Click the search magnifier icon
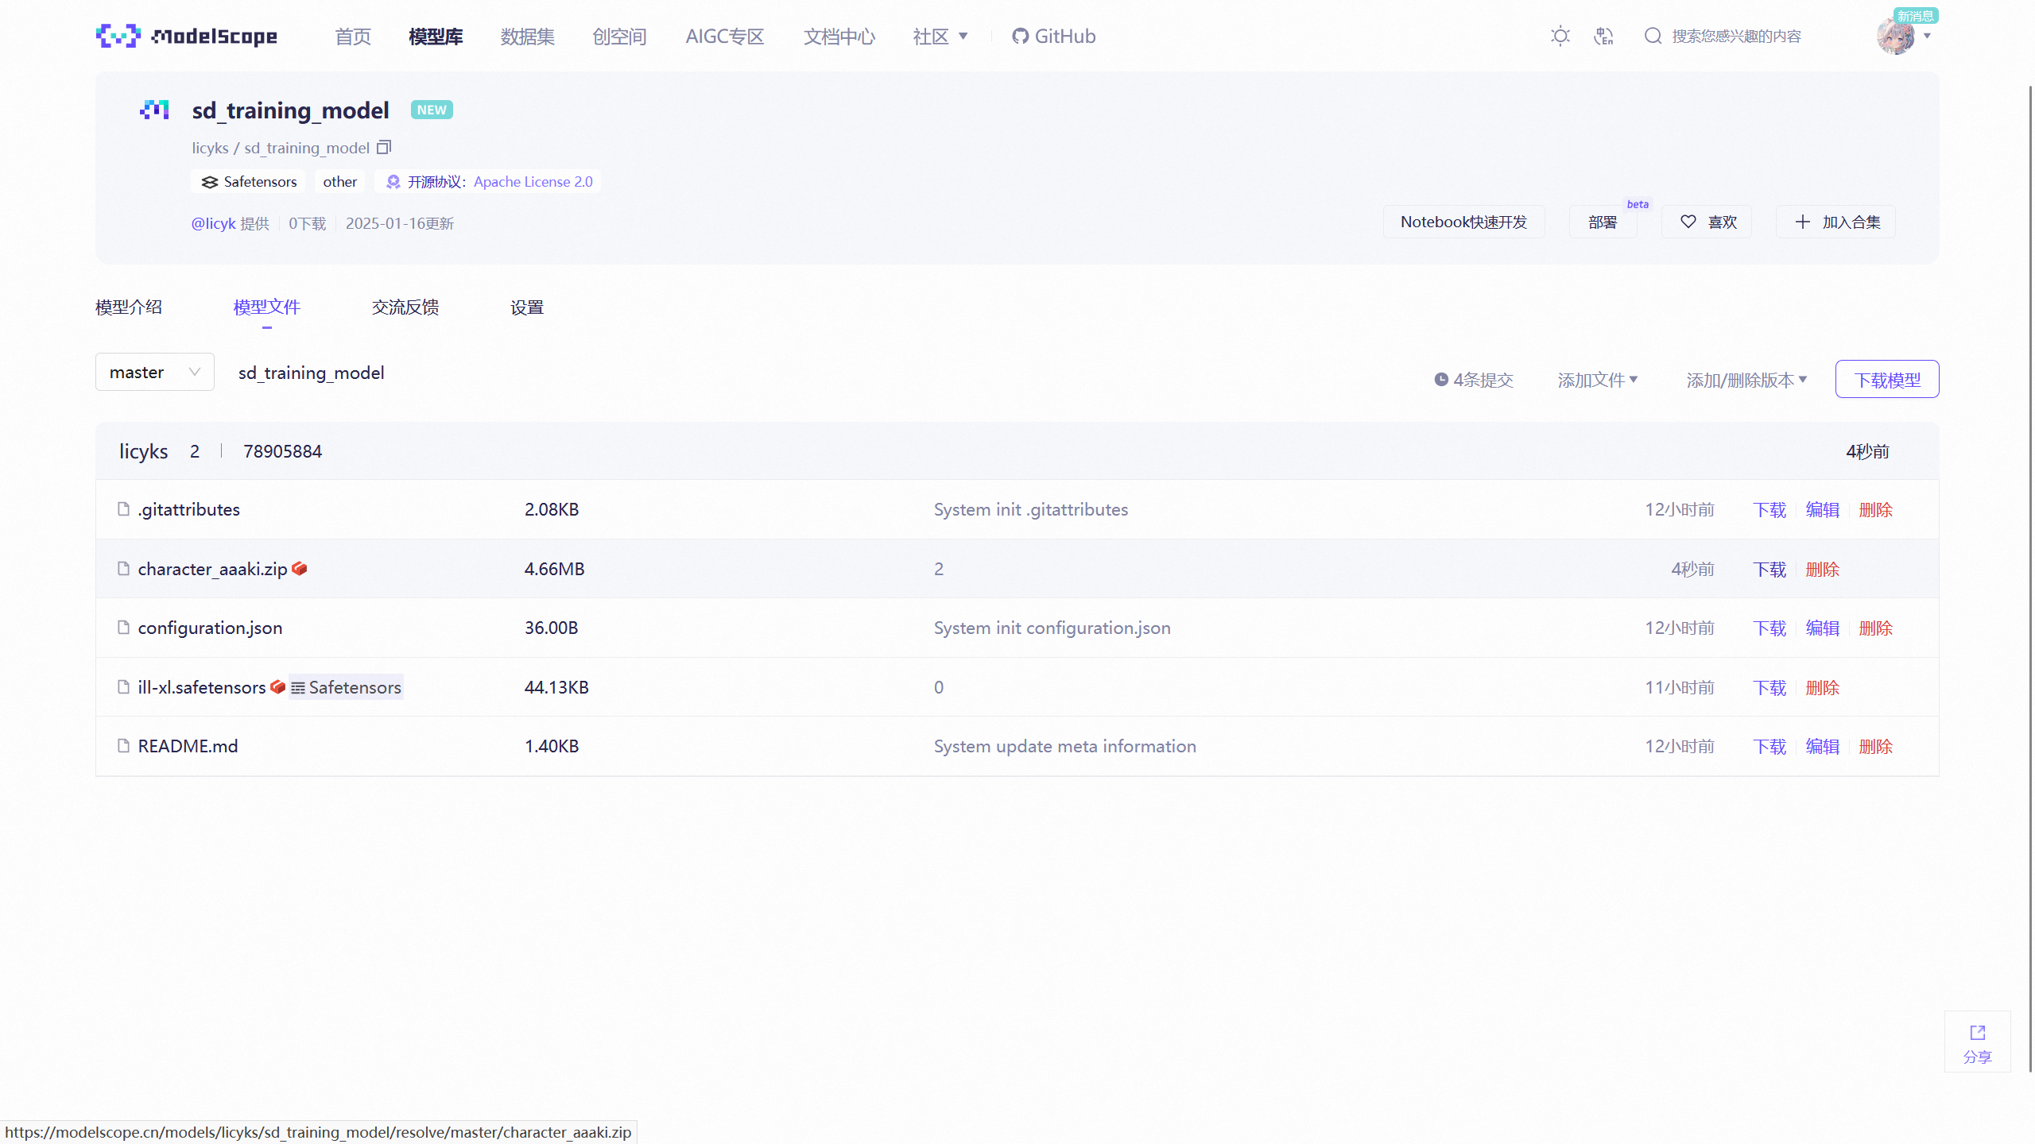This screenshot has width=2035, height=1144. [1653, 36]
